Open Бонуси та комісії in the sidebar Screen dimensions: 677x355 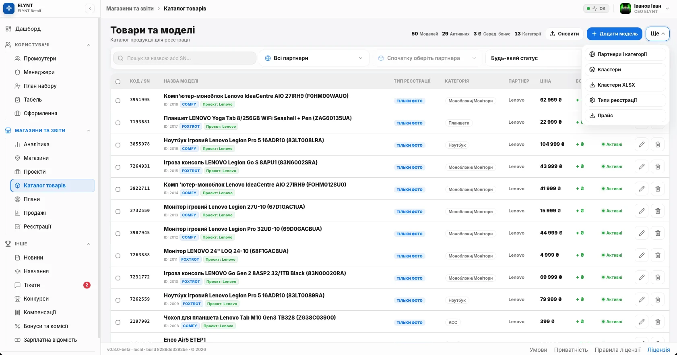click(52, 326)
